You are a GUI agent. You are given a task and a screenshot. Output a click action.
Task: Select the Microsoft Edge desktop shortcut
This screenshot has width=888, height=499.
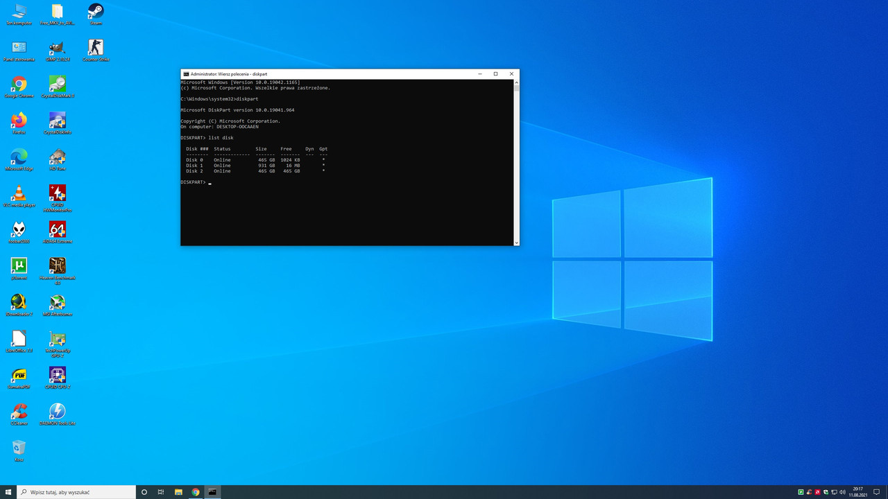click(x=19, y=159)
